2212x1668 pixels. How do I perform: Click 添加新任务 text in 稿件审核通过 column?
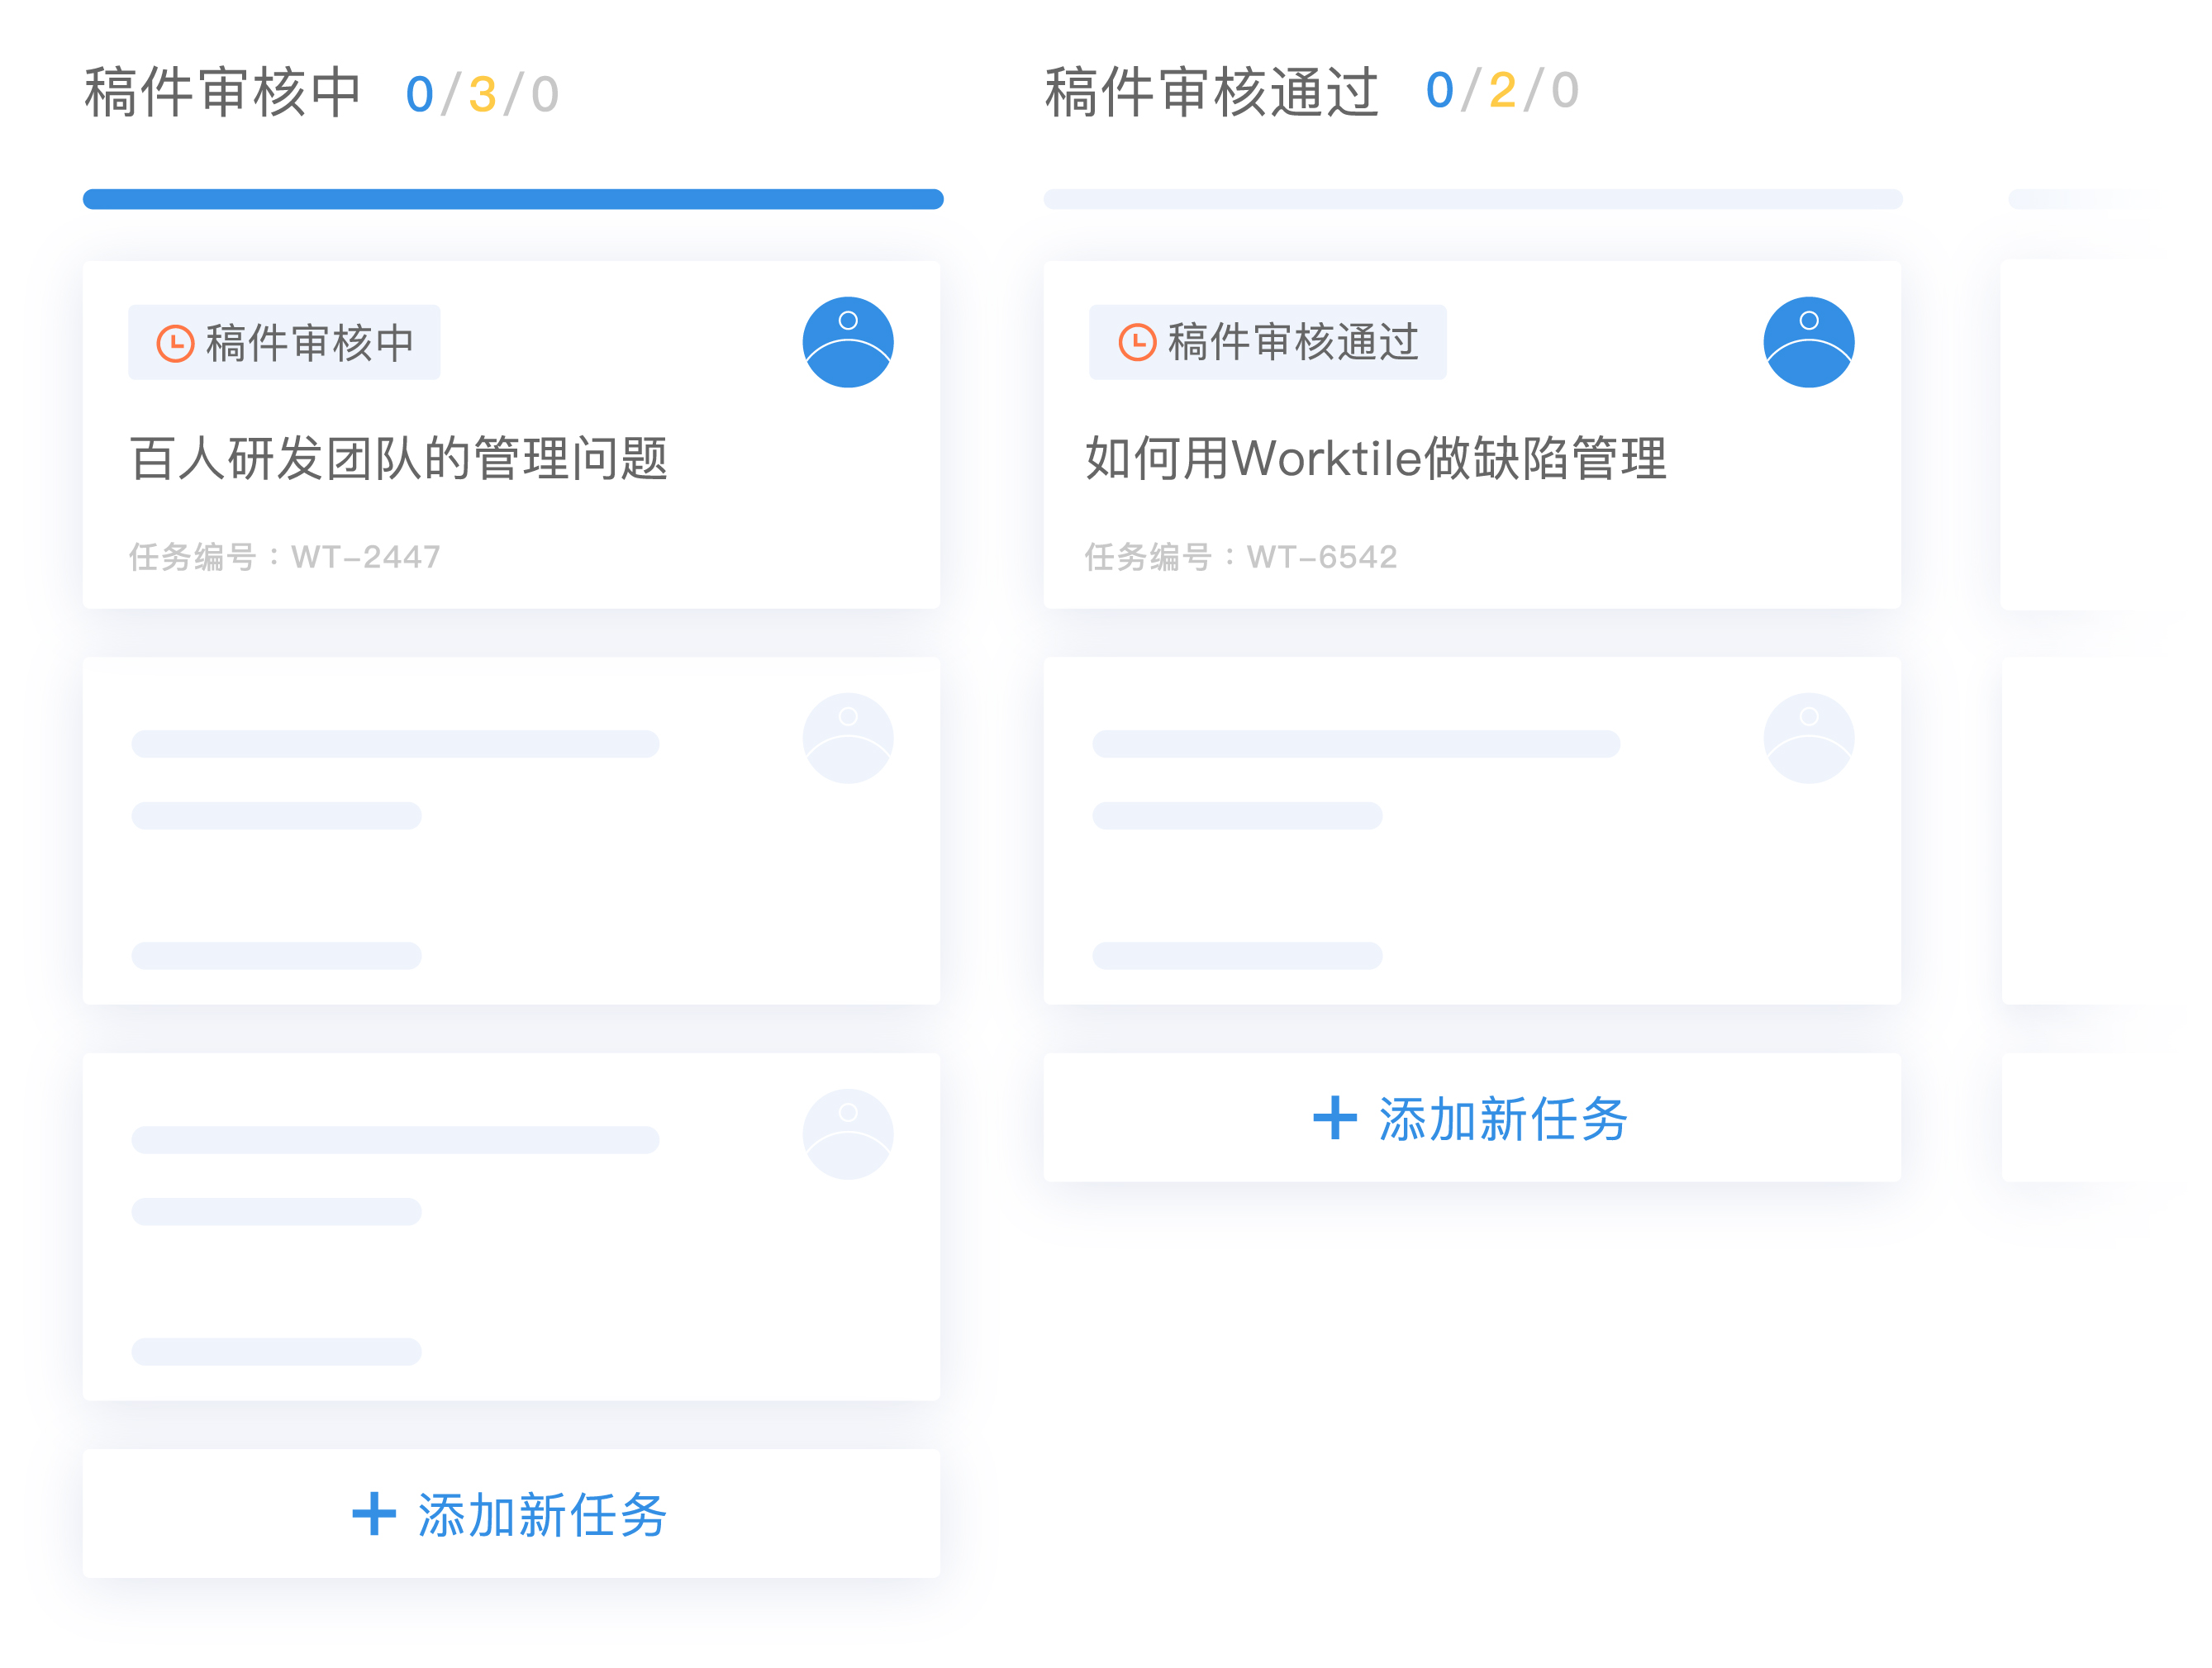tap(1503, 1118)
